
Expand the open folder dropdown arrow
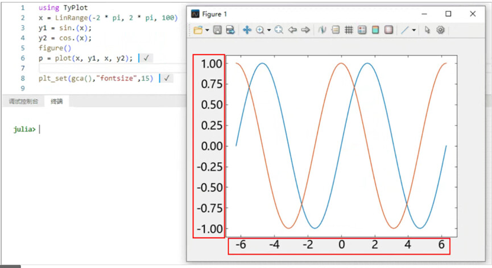pos(207,30)
